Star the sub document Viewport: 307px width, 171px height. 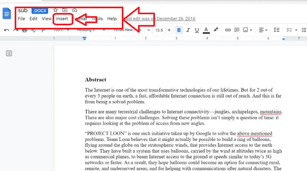56,10
